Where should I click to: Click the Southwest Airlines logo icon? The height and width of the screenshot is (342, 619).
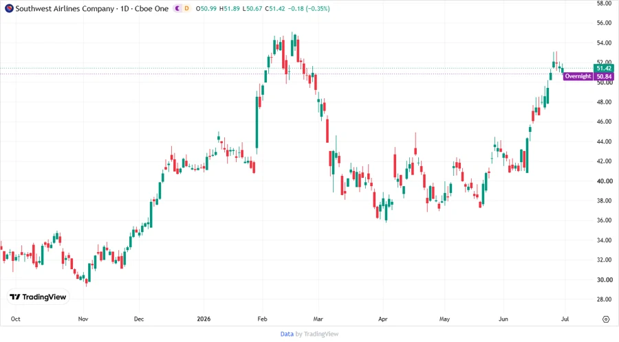pos(9,8)
